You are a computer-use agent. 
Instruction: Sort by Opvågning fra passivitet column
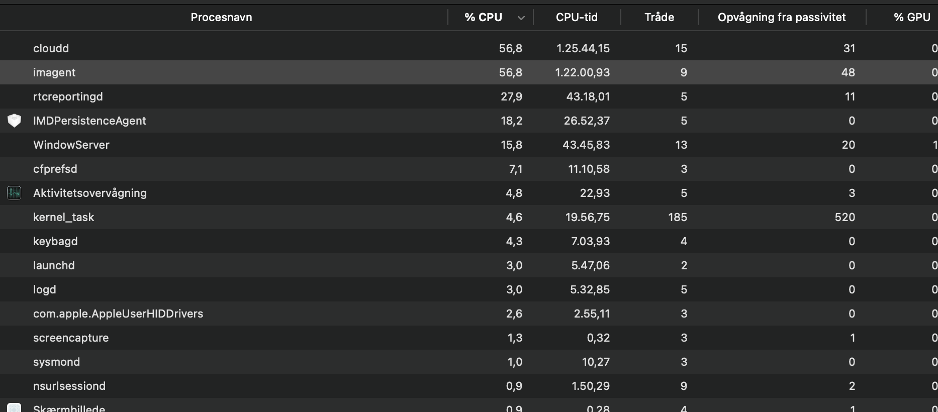(x=781, y=18)
